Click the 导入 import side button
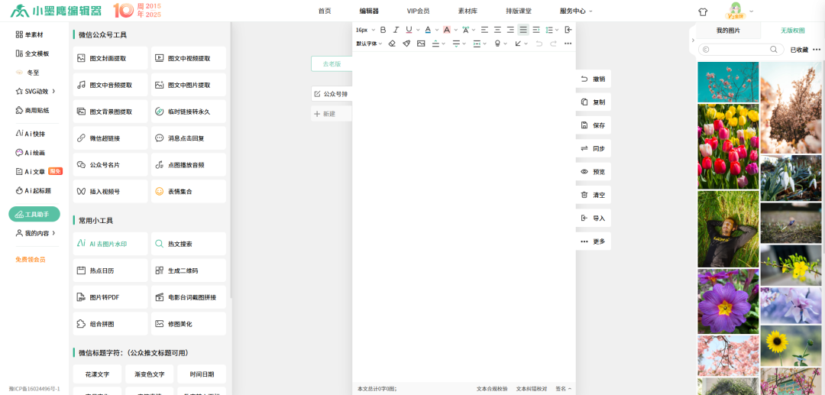Viewport: 825px width, 395px height. [594, 218]
